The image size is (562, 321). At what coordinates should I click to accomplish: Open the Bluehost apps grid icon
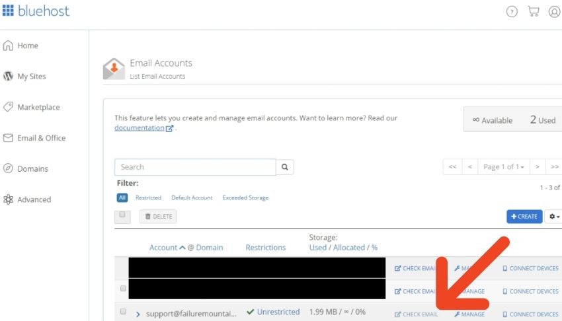pyautogui.click(x=8, y=11)
